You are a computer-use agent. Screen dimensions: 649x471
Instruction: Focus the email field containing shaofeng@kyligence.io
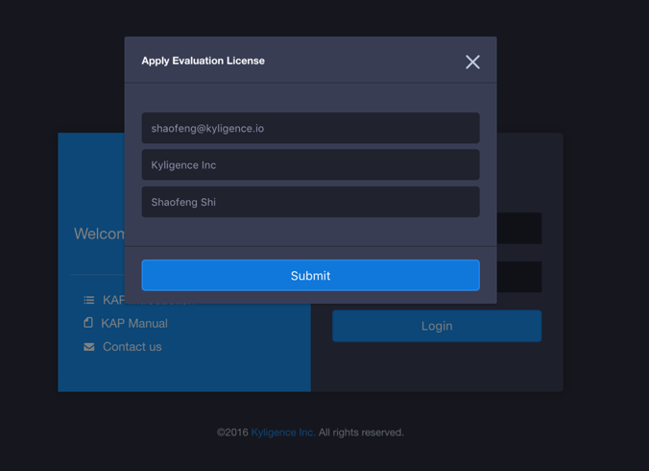[x=310, y=128]
